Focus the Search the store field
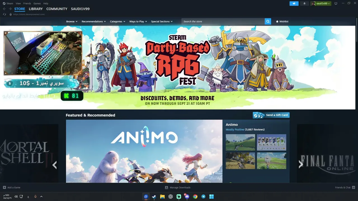Image resolution: width=358 pixels, height=201 pixels. click(x=223, y=21)
